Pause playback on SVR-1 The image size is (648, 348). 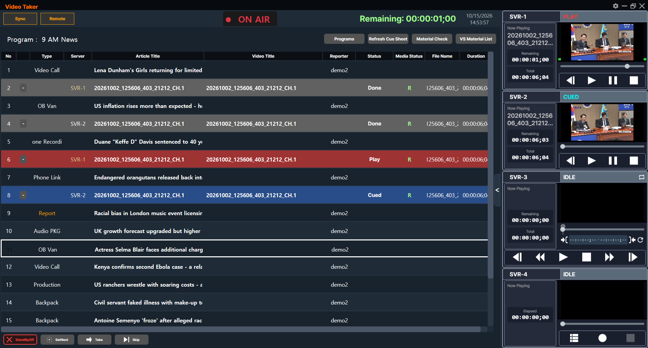tap(613, 80)
